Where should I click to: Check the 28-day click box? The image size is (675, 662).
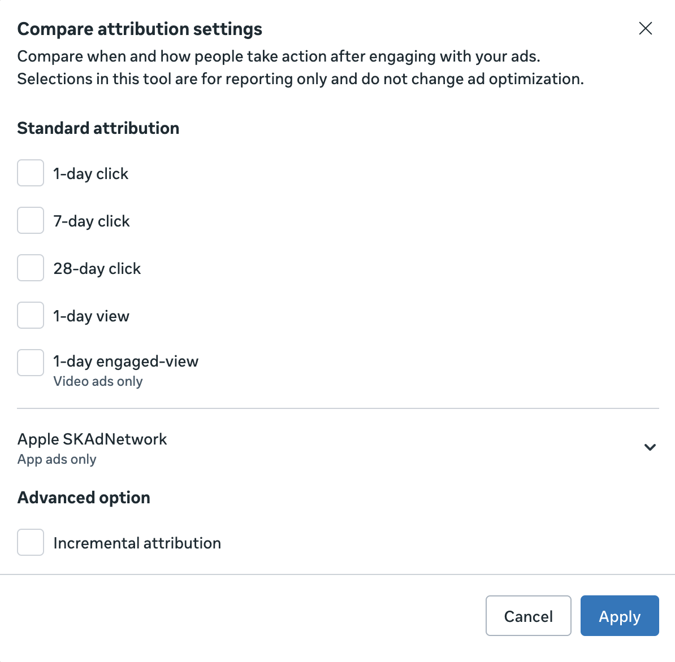[x=31, y=268]
